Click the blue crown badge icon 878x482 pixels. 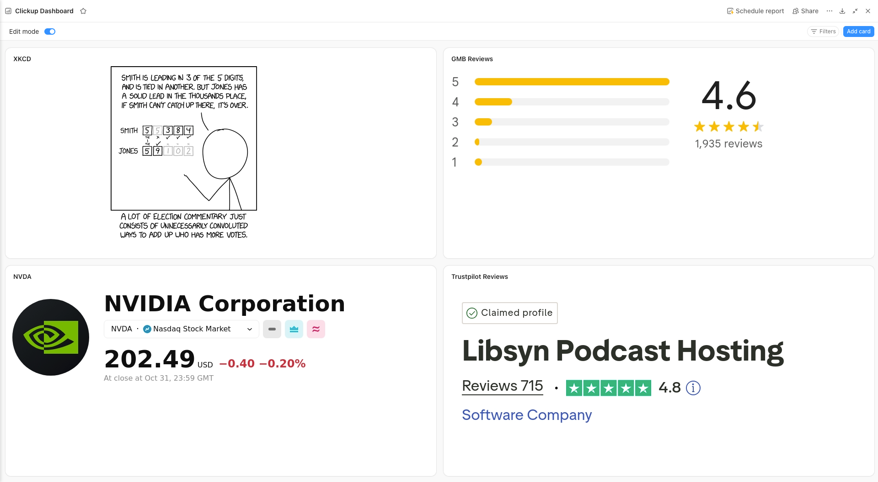coord(294,329)
